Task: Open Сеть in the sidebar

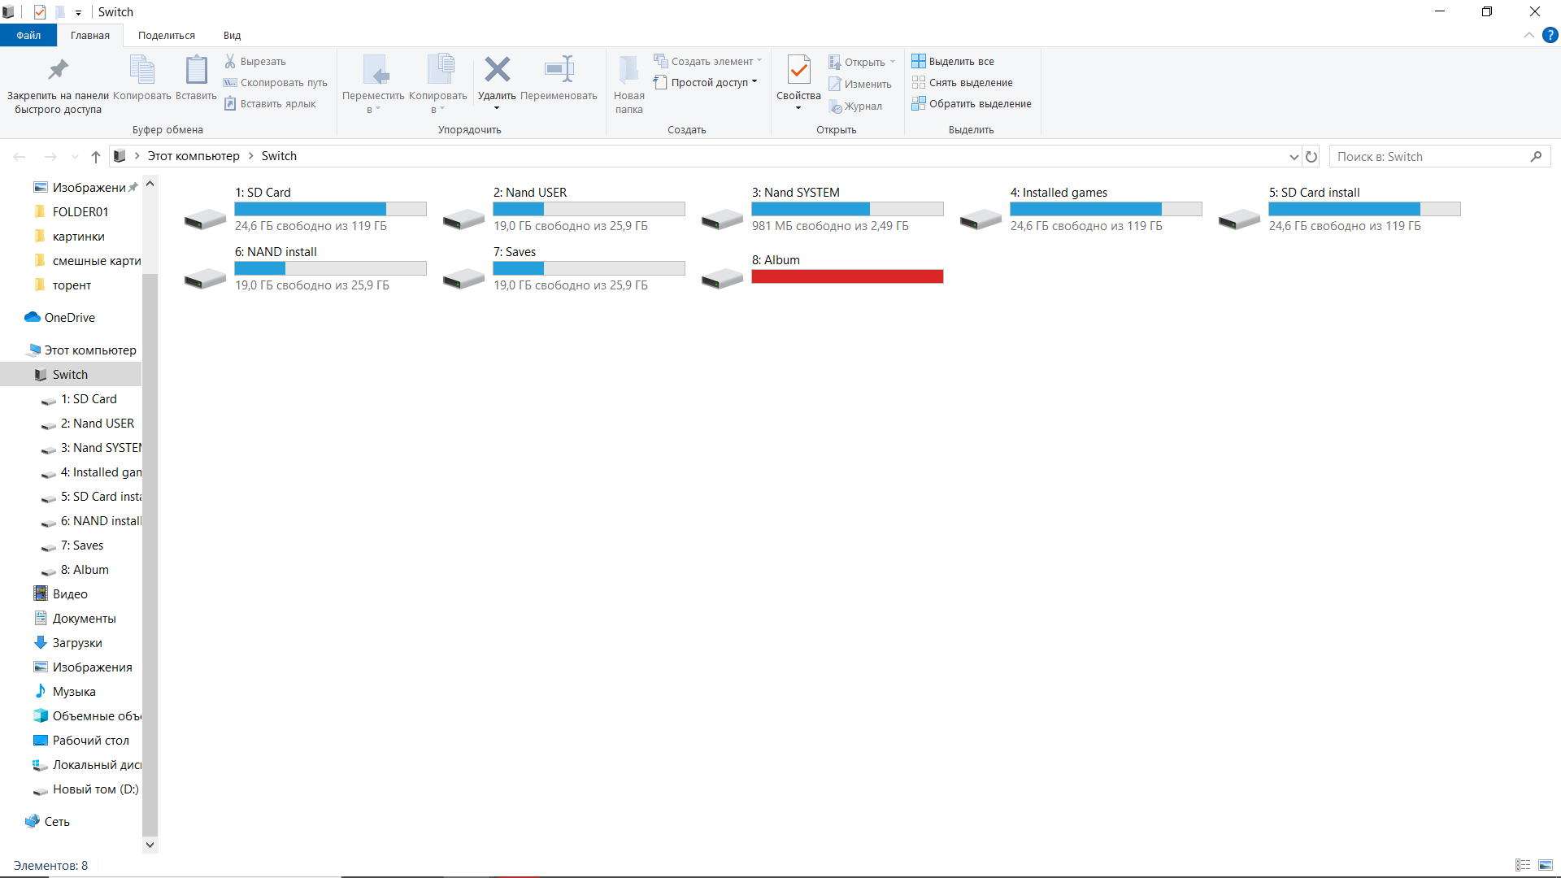Action: click(57, 821)
